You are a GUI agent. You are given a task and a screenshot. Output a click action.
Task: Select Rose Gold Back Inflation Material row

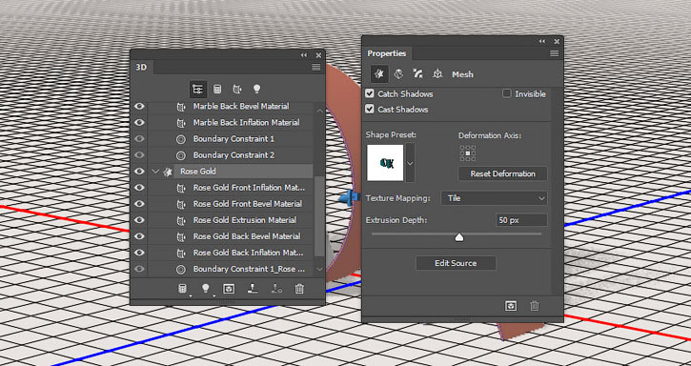coord(248,253)
